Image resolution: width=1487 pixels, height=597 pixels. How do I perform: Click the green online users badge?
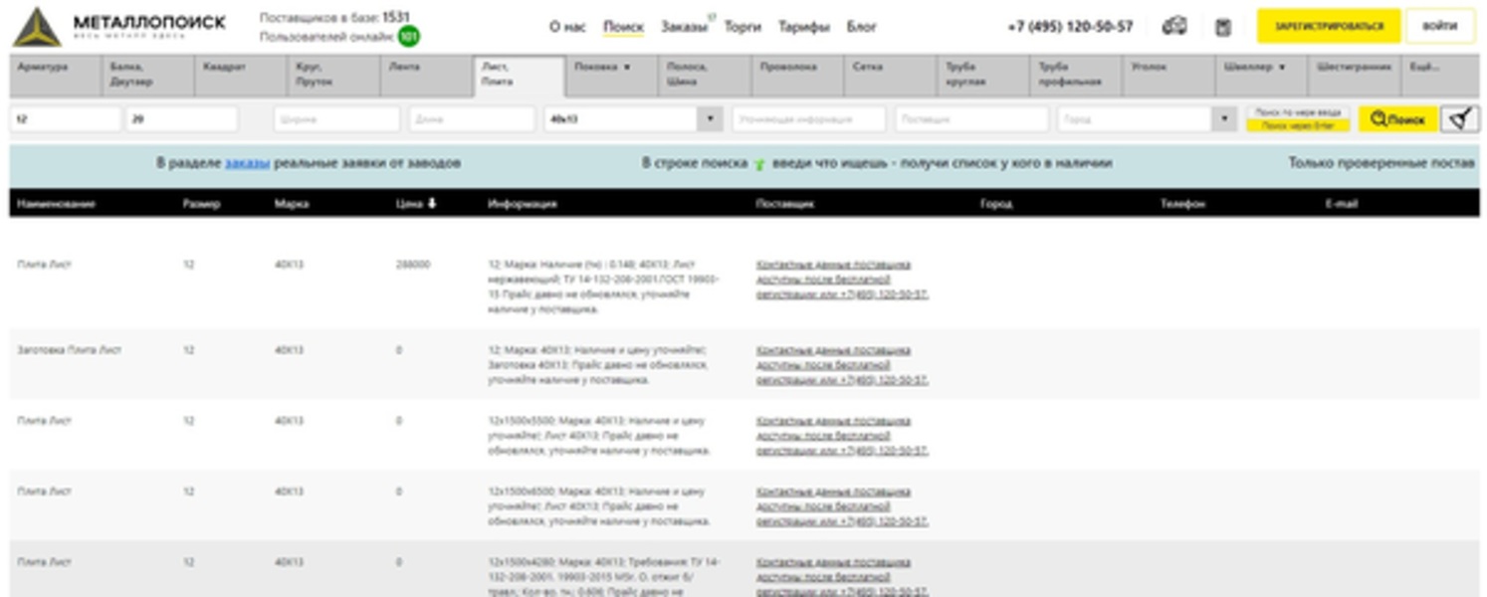[408, 37]
